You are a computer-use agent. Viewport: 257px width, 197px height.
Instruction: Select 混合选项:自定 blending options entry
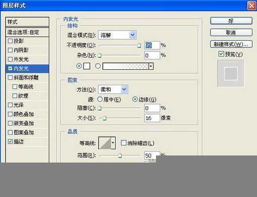pyautogui.click(x=27, y=32)
